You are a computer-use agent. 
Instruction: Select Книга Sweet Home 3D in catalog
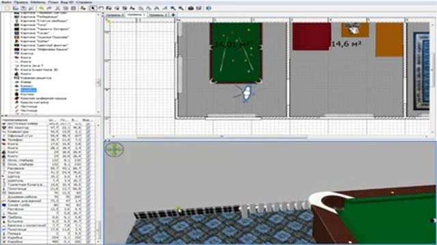[x=39, y=69]
